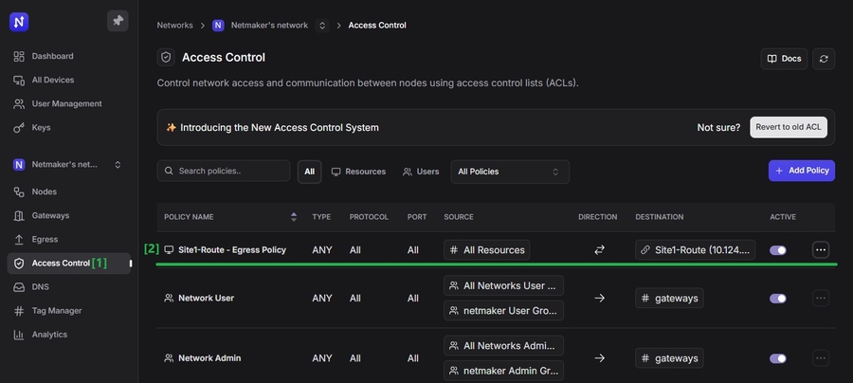Navigate to Keys in the sidebar
Viewport: 853px width, 383px height.
coord(41,128)
